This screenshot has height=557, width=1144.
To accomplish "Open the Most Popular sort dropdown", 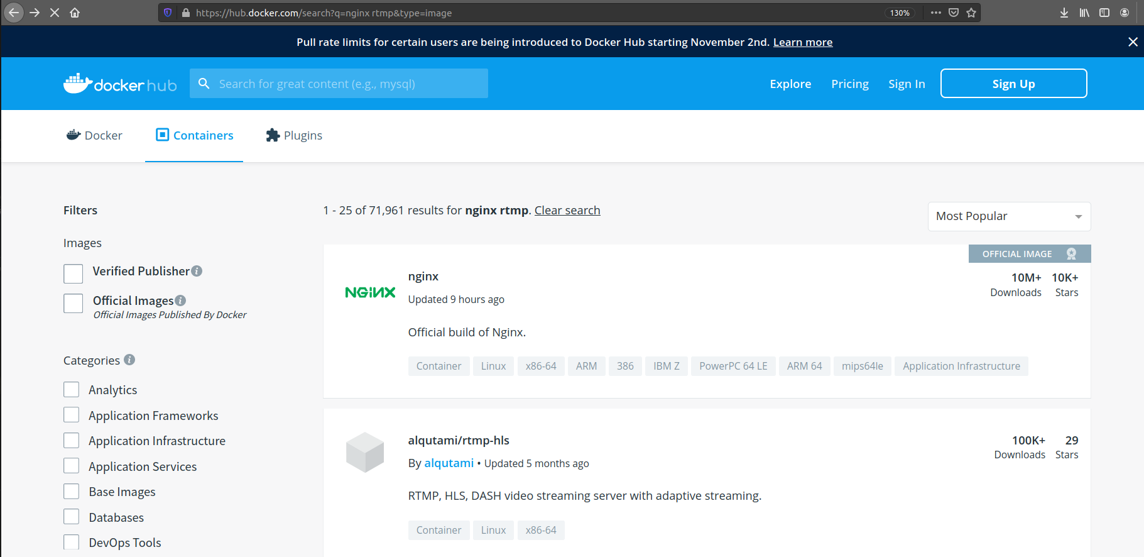I will [x=1009, y=216].
